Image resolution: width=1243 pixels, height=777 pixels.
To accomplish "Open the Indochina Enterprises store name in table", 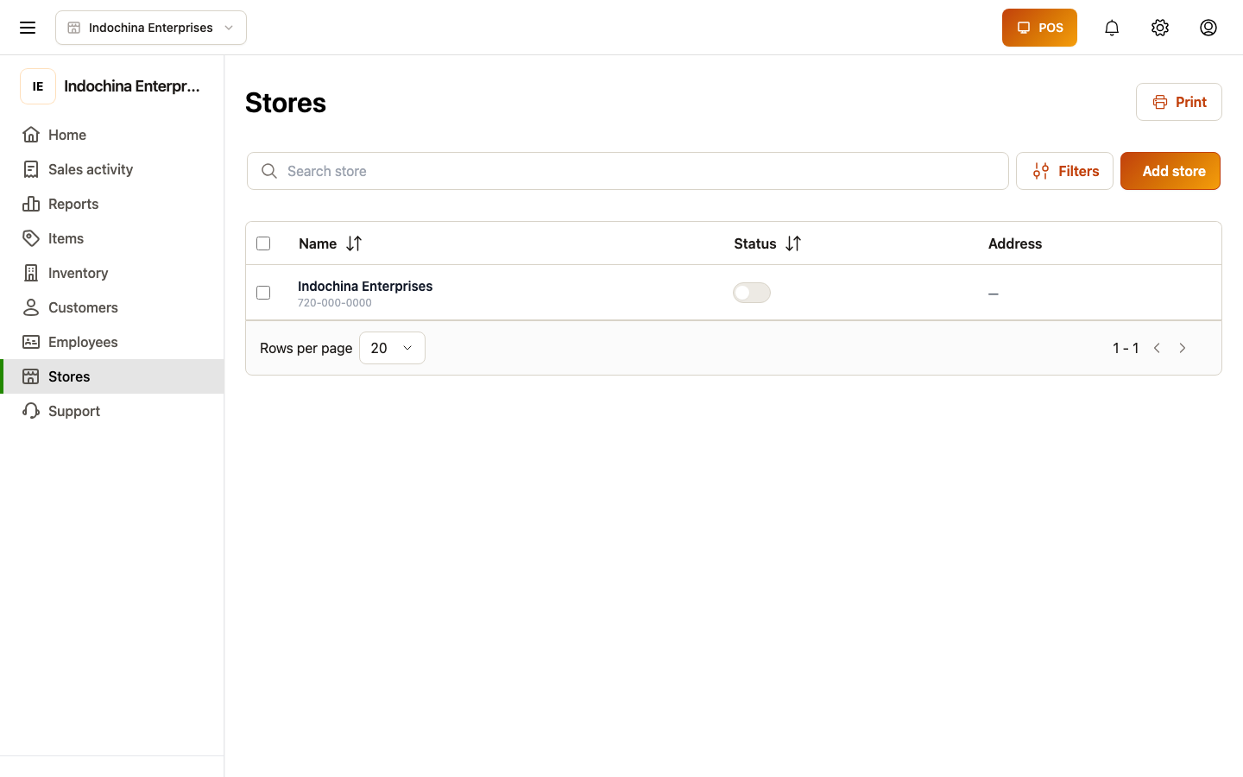I will (x=365, y=286).
